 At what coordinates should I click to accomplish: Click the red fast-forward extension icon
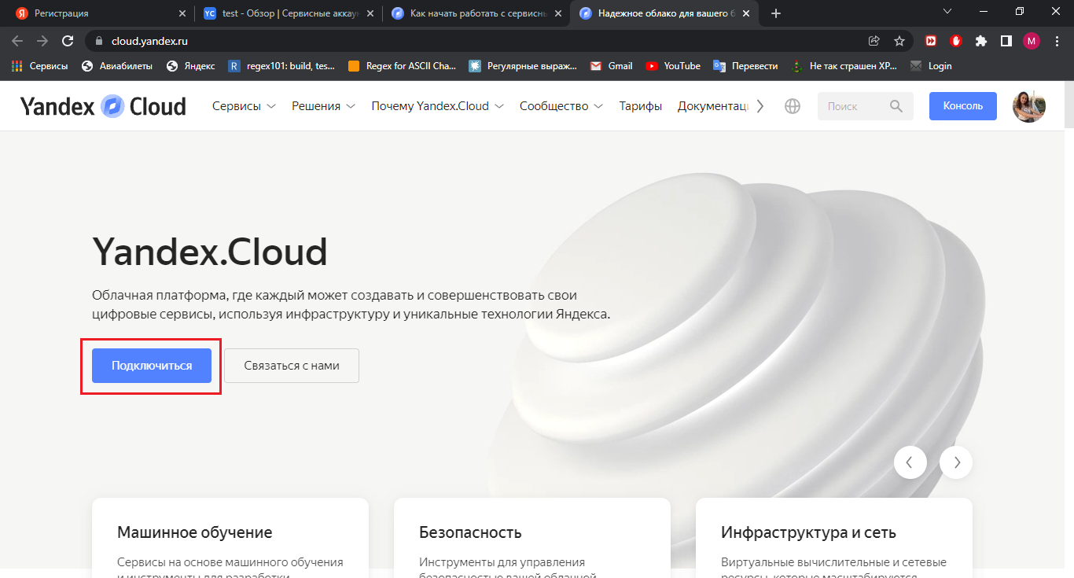click(931, 41)
